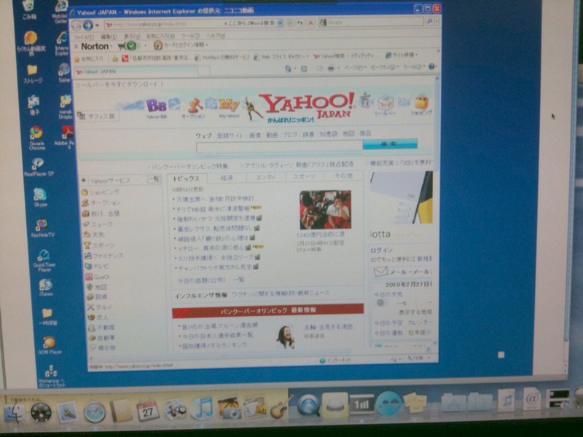Click the Norton green checkmark status icon

pyautogui.click(x=131, y=45)
